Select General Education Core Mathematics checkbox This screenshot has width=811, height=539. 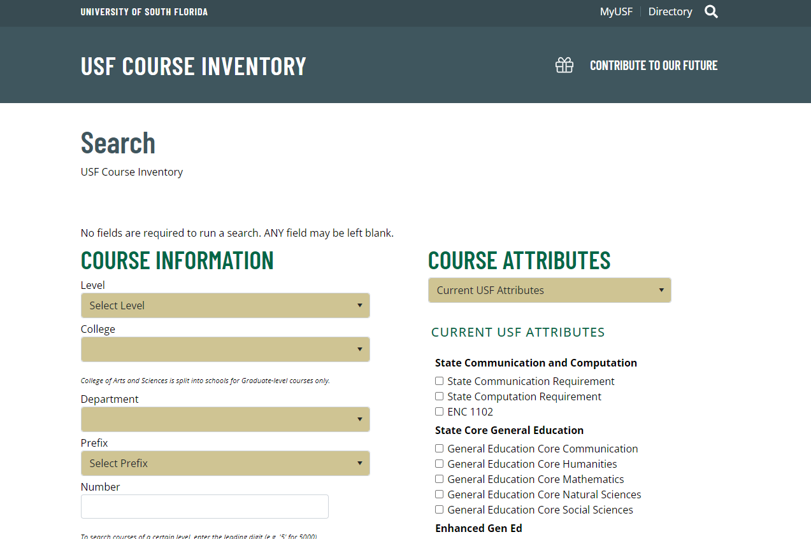pyautogui.click(x=439, y=479)
